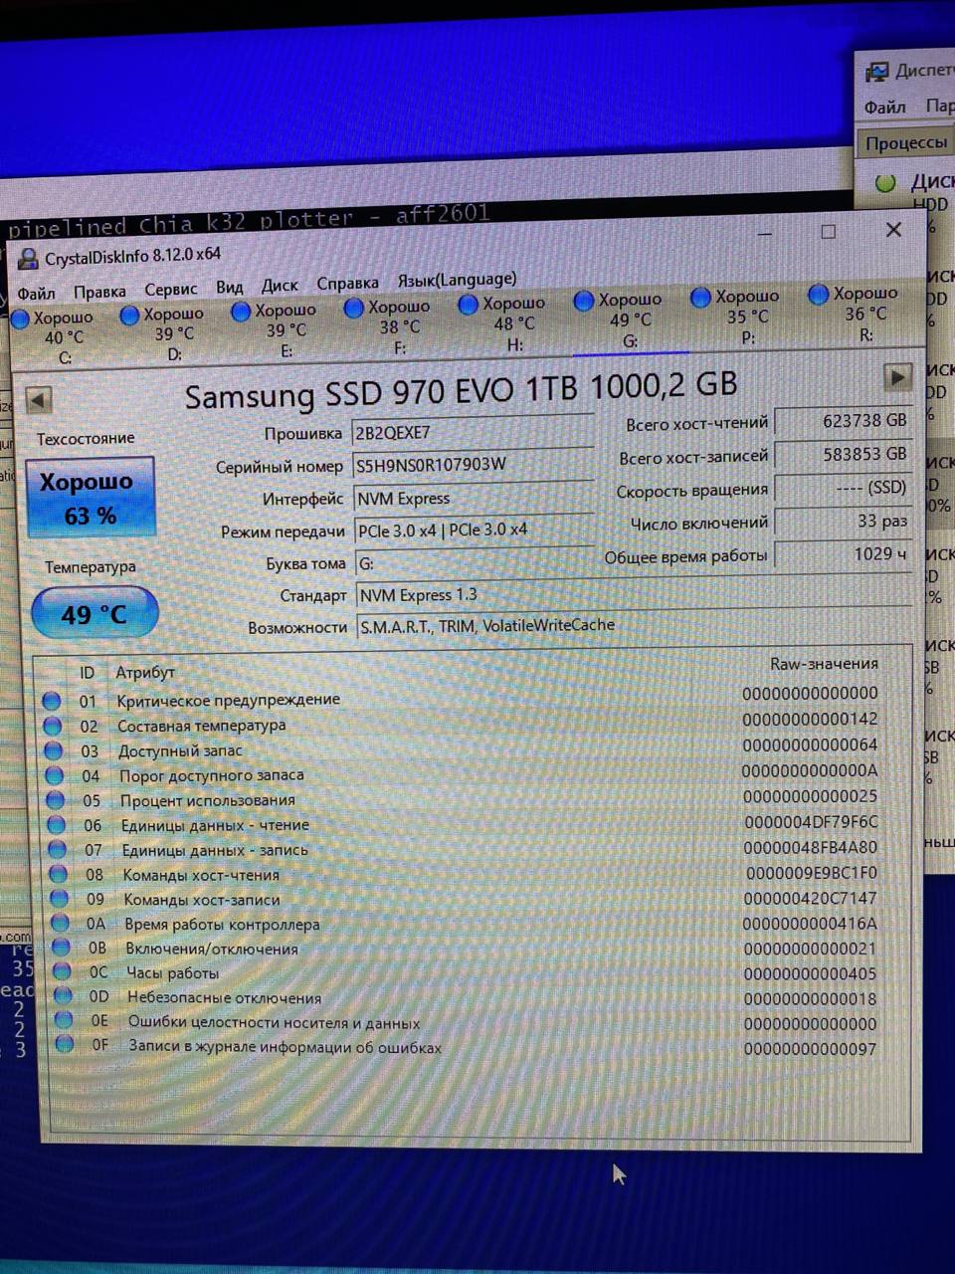Select drive R: status at 36 °C
Image resolution: width=955 pixels, height=1274 pixels.
[854, 313]
